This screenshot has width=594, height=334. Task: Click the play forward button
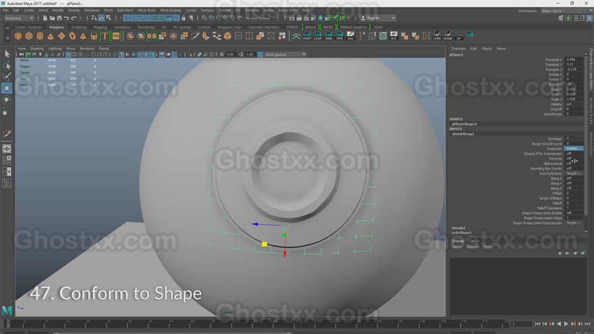tap(566, 324)
